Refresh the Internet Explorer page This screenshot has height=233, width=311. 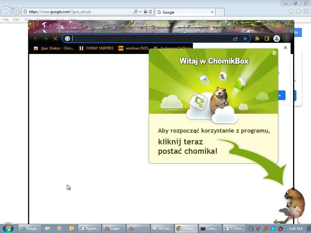(150, 12)
